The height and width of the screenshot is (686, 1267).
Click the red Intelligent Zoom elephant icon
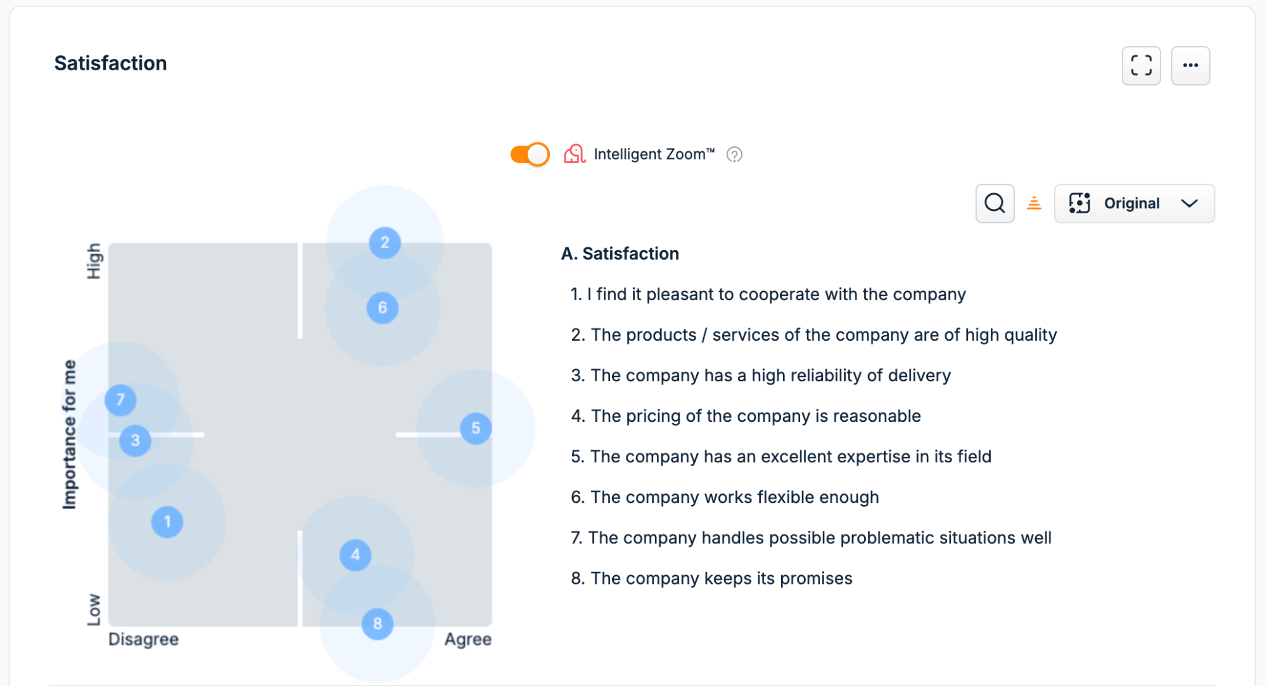point(575,154)
